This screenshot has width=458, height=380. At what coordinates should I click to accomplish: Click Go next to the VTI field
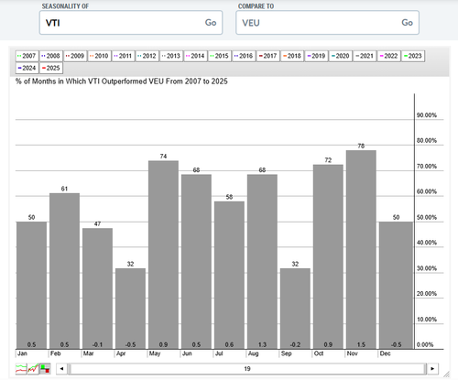pos(211,23)
